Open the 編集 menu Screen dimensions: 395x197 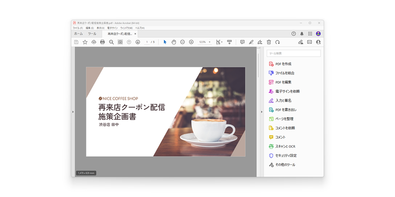click(x=90, y=28)
